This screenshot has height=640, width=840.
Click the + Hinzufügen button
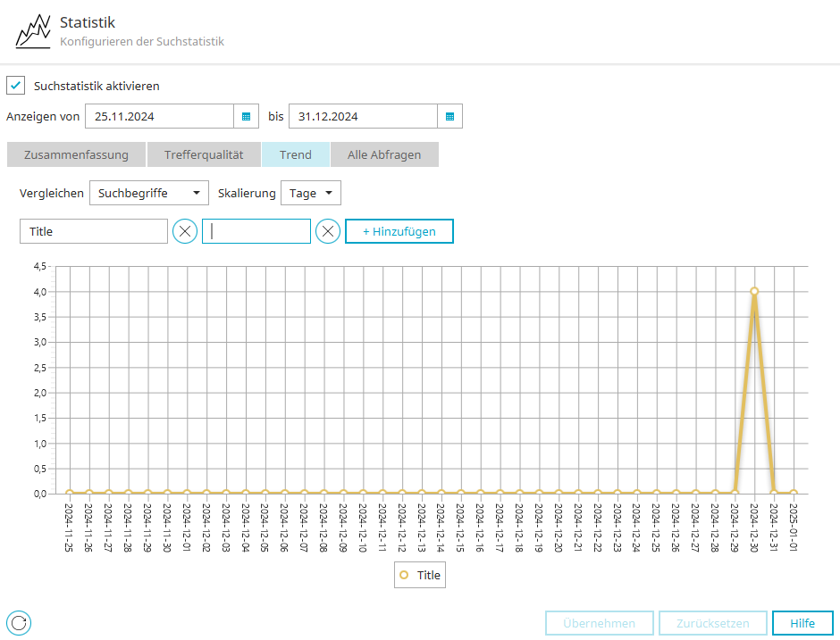(x=399, y=231)
